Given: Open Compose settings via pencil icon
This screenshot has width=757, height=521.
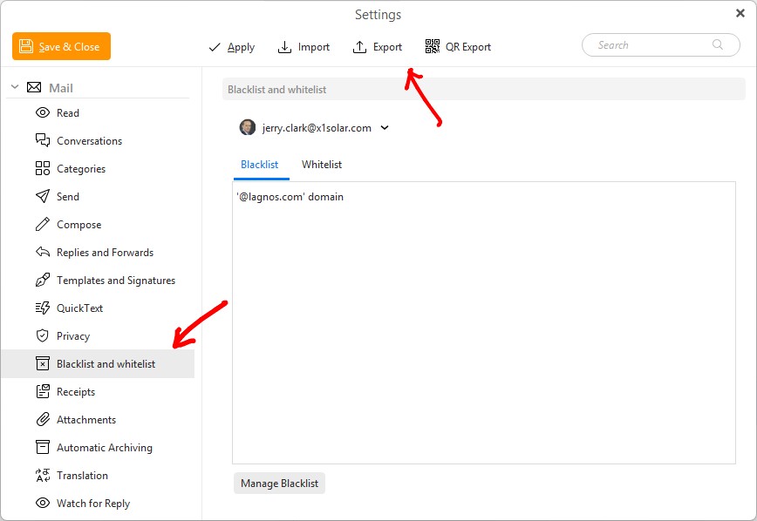Looking at the screenshot, I should [42, 225].
